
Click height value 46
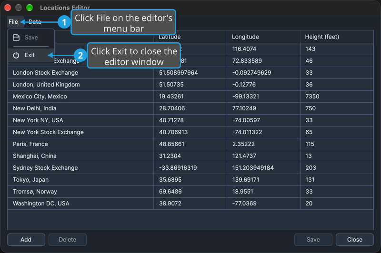coord(309,61)
